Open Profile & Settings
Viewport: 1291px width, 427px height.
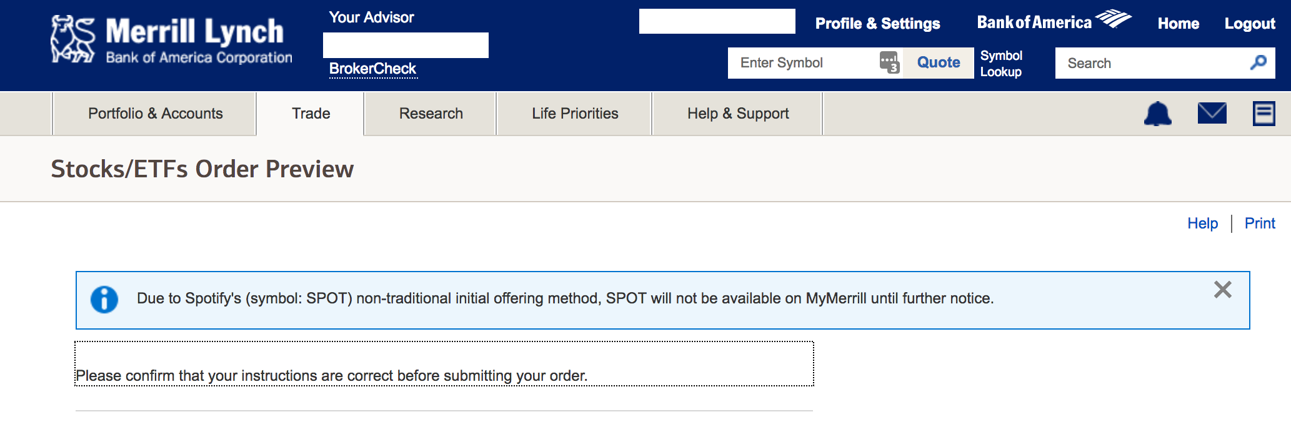pyautogui.click(x=877, y=24)
